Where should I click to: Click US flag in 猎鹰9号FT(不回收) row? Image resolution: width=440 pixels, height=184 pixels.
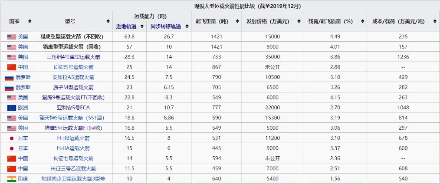pyautogui.click(x=12, y=98)
